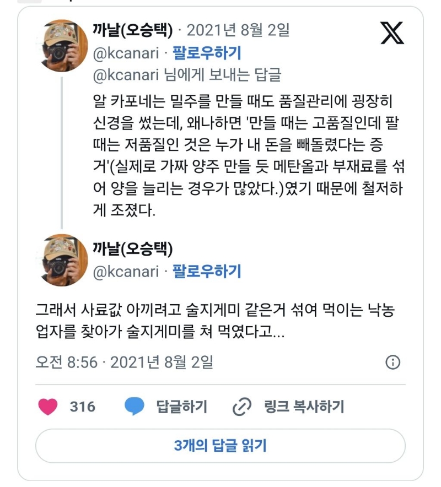The image size is (441, 487).
Task: Click the 답글하기 reply label
Action: (x=182, y=407)
